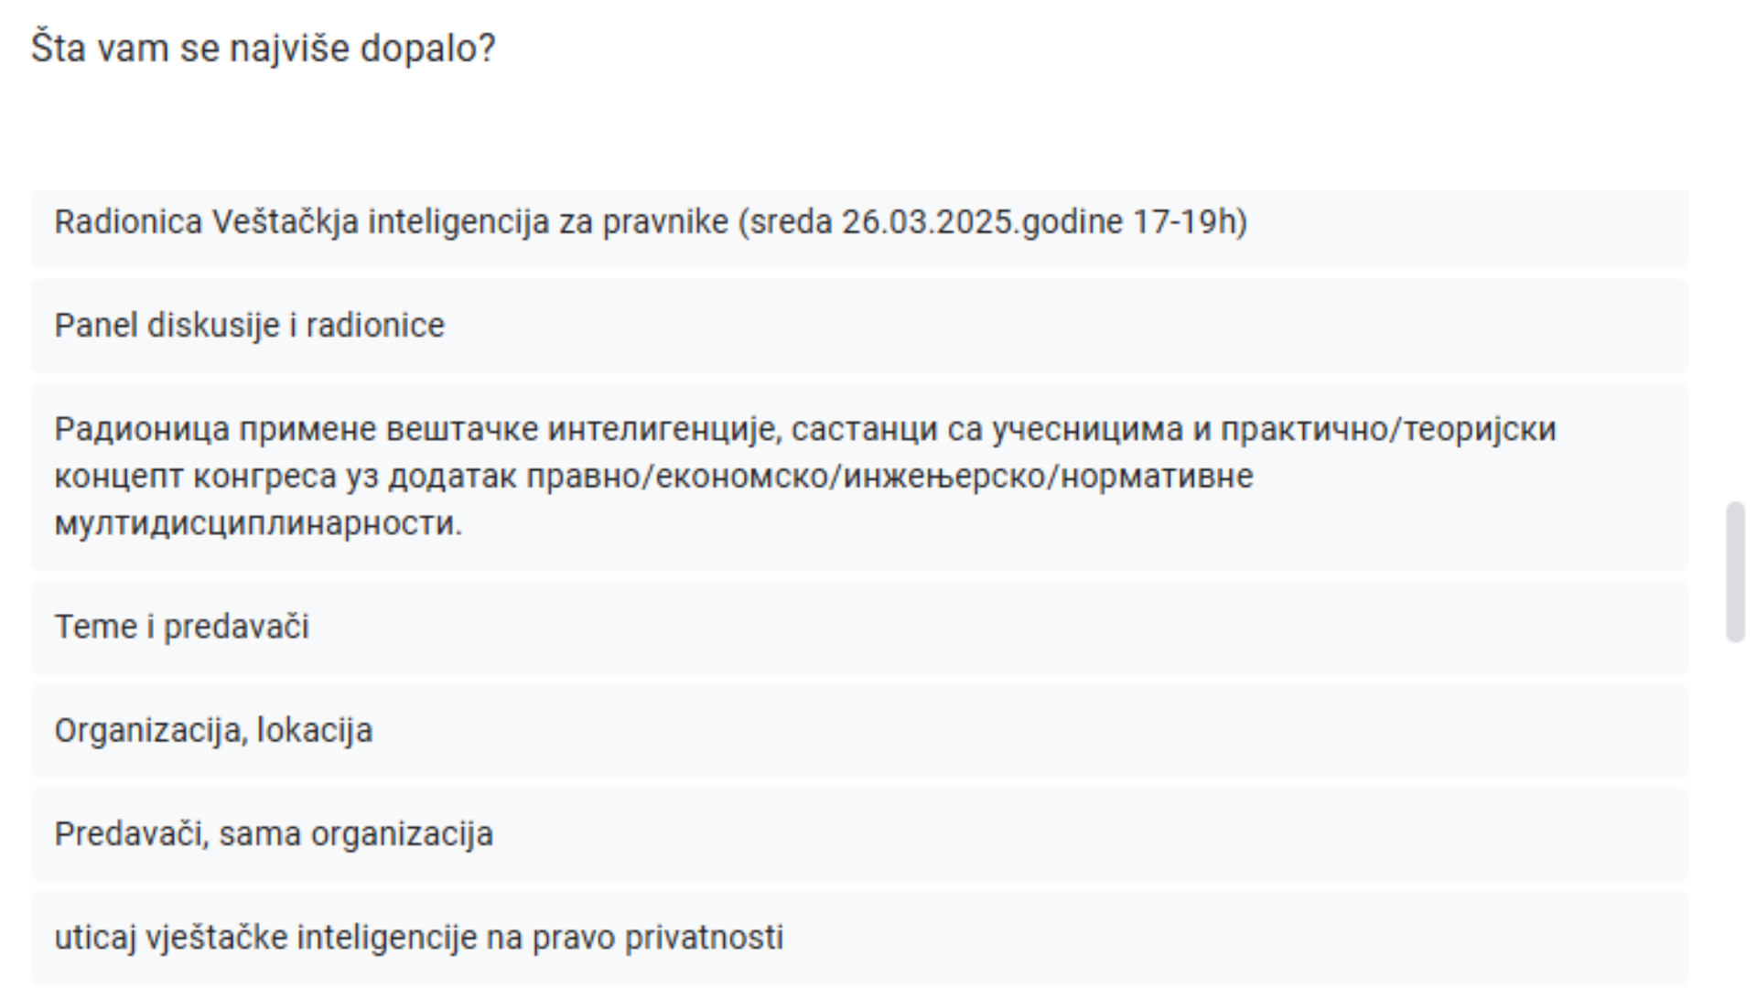The image size is (1757, 988).
Task: Click the word 'predavači' in 'Teme i predavači'
Action: 236,627
